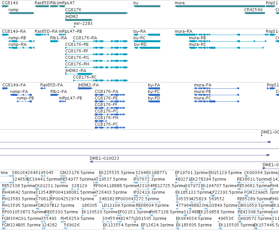Image resolution: width=279 pixels, height=230 pixels.
Task: Click the CR42549 gene bar
Action: (255, 13)
